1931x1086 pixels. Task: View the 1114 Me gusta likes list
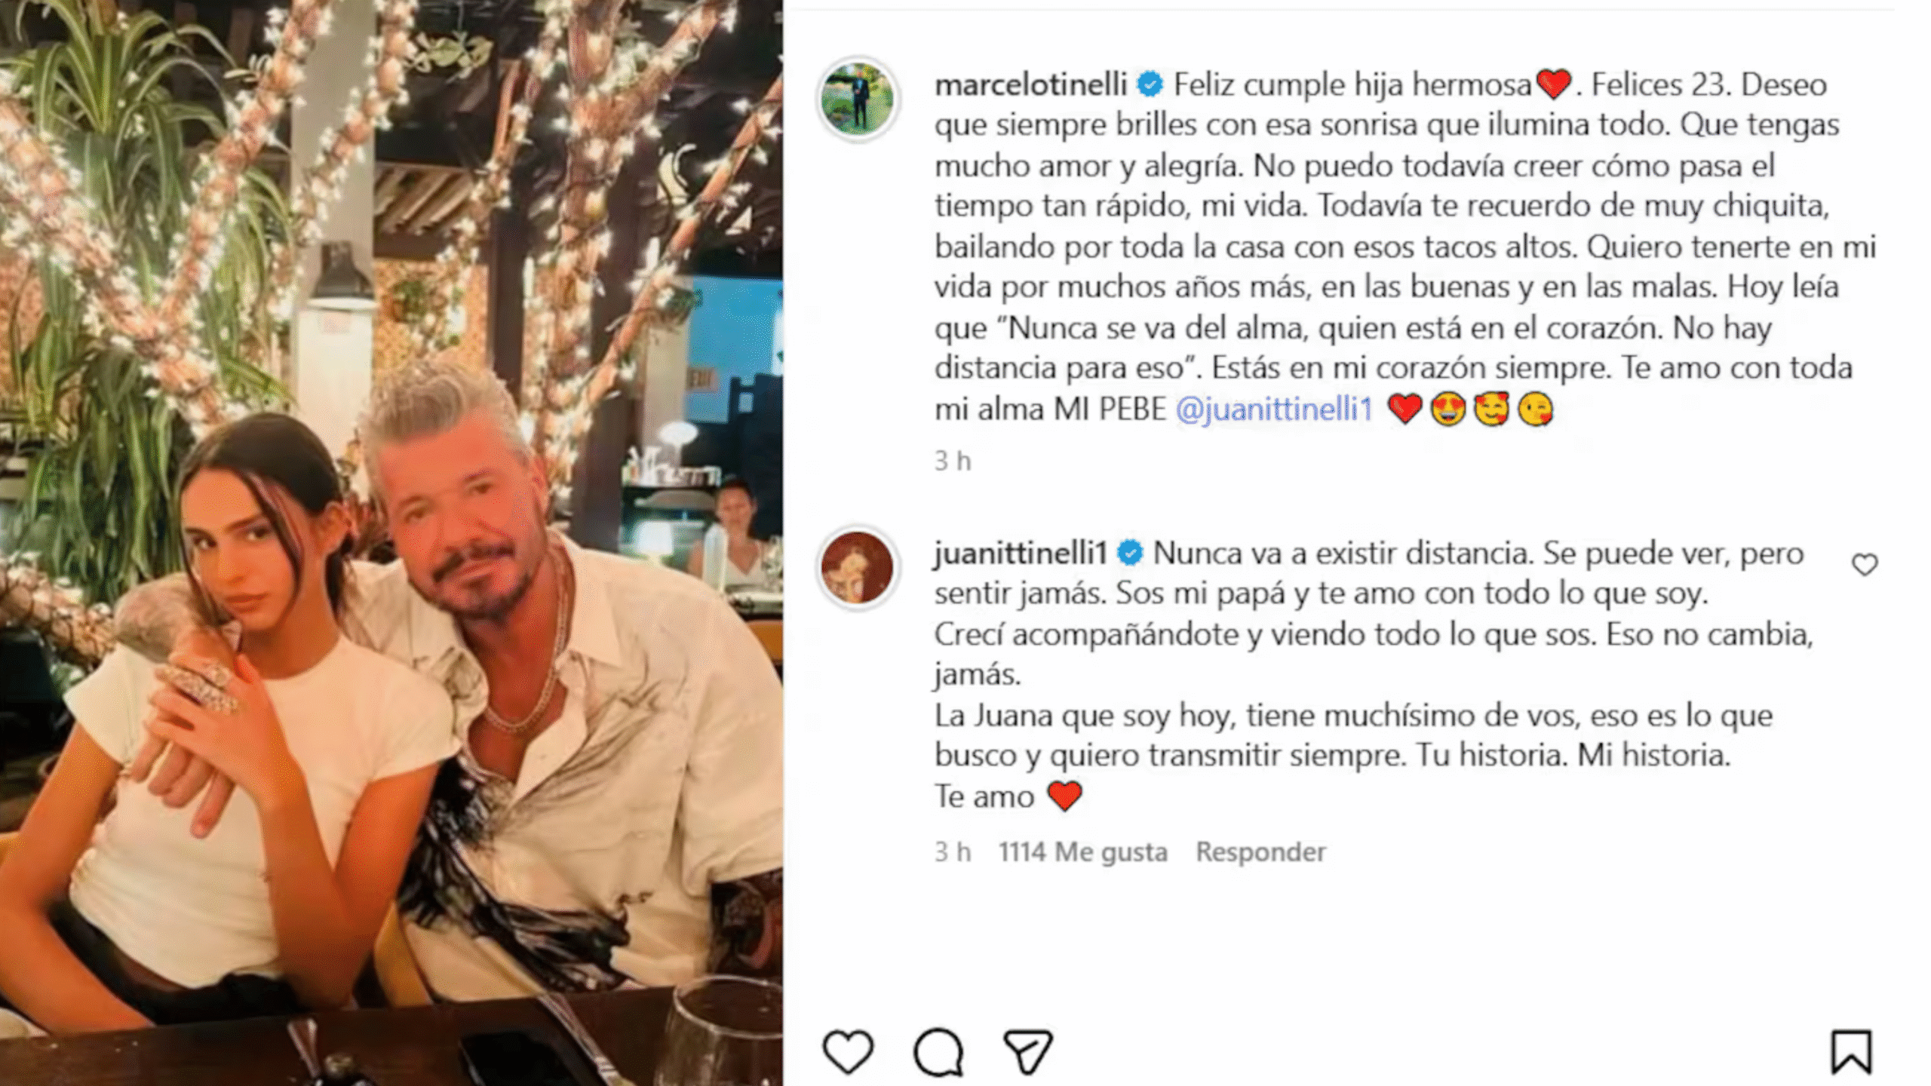coord(1083,851)
